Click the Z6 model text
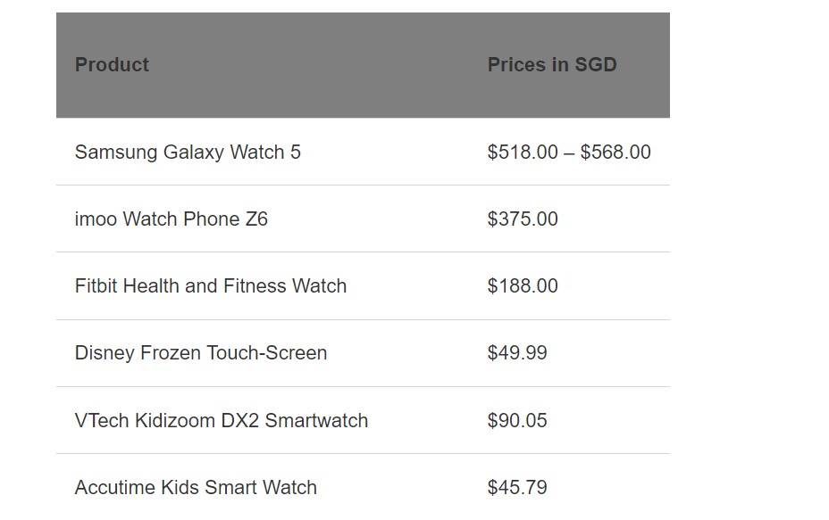The height and width of the screenshot is (520, 829). (x=256, y=219)
